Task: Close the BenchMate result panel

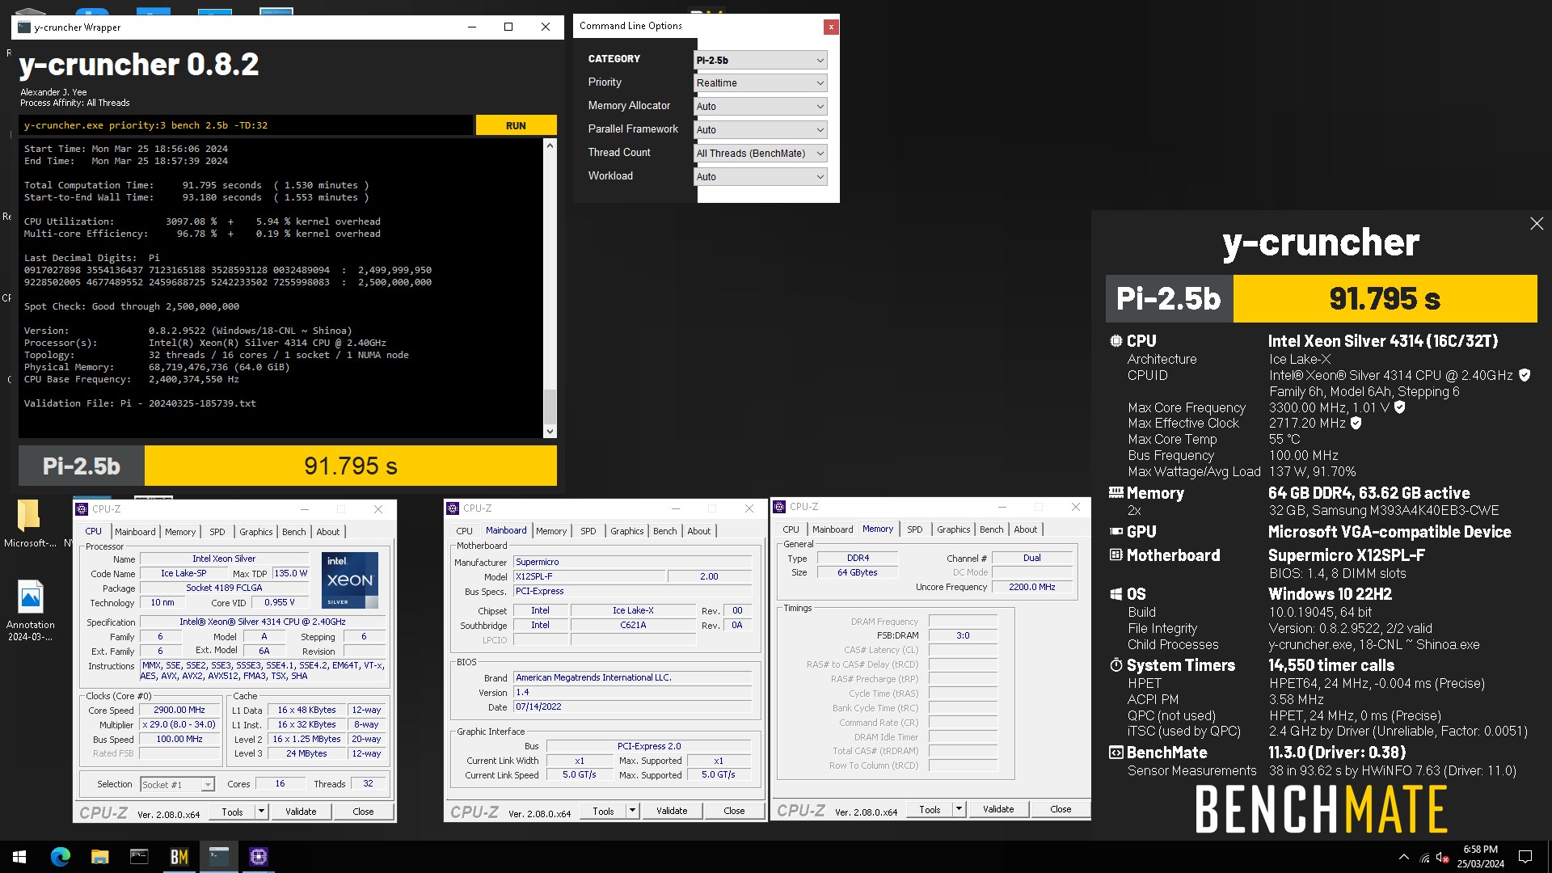Action: [1537, 224]
